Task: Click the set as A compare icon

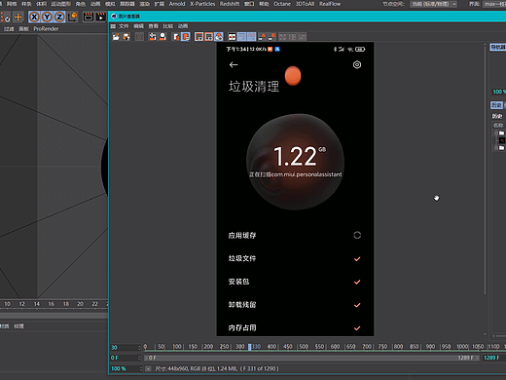Action: (x=262, y=37)
